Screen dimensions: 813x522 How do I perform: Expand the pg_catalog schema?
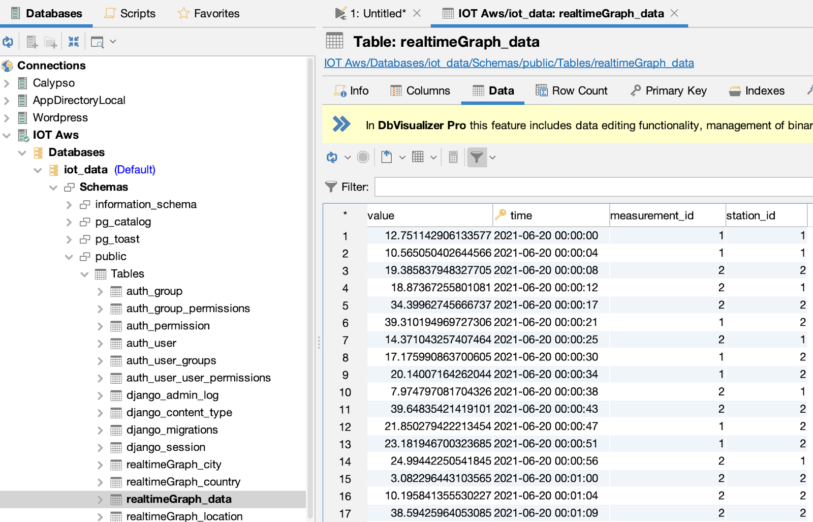[69, 222]
